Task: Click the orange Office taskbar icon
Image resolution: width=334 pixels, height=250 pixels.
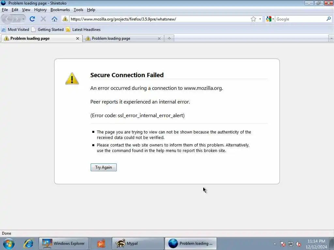Action: pyautogui.click(x=101, y=243)
